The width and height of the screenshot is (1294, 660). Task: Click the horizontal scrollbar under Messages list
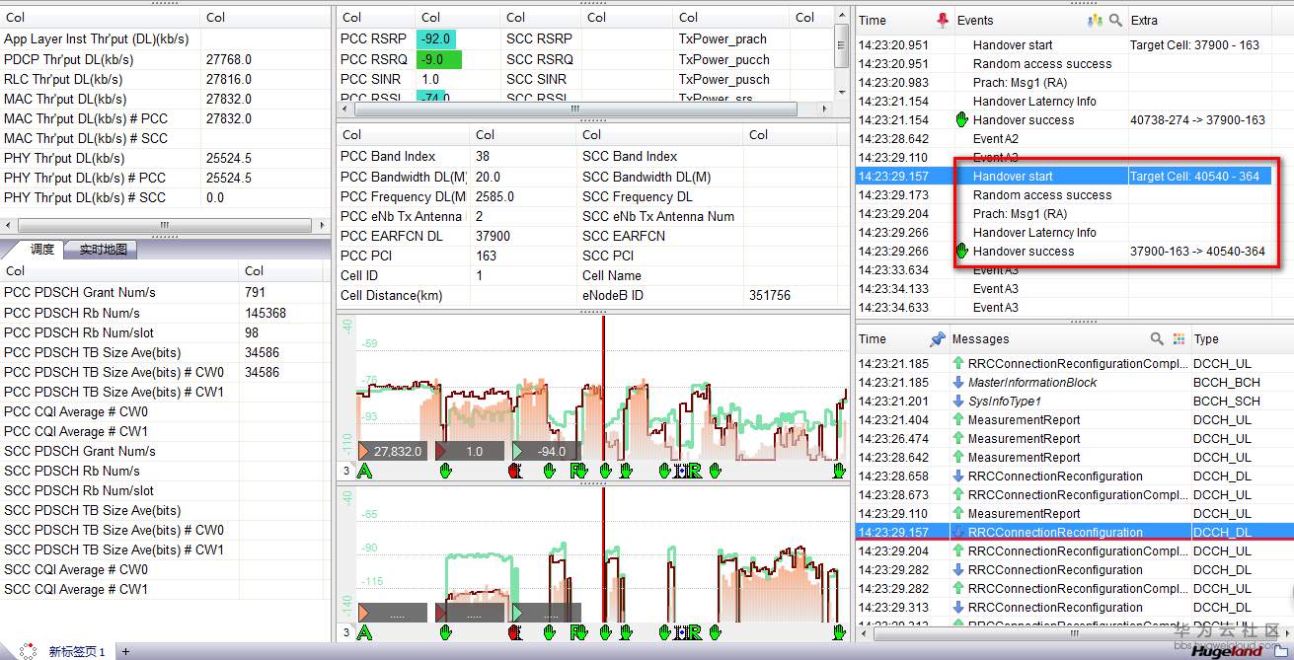pyautogui.click(x=1073, y=634)
